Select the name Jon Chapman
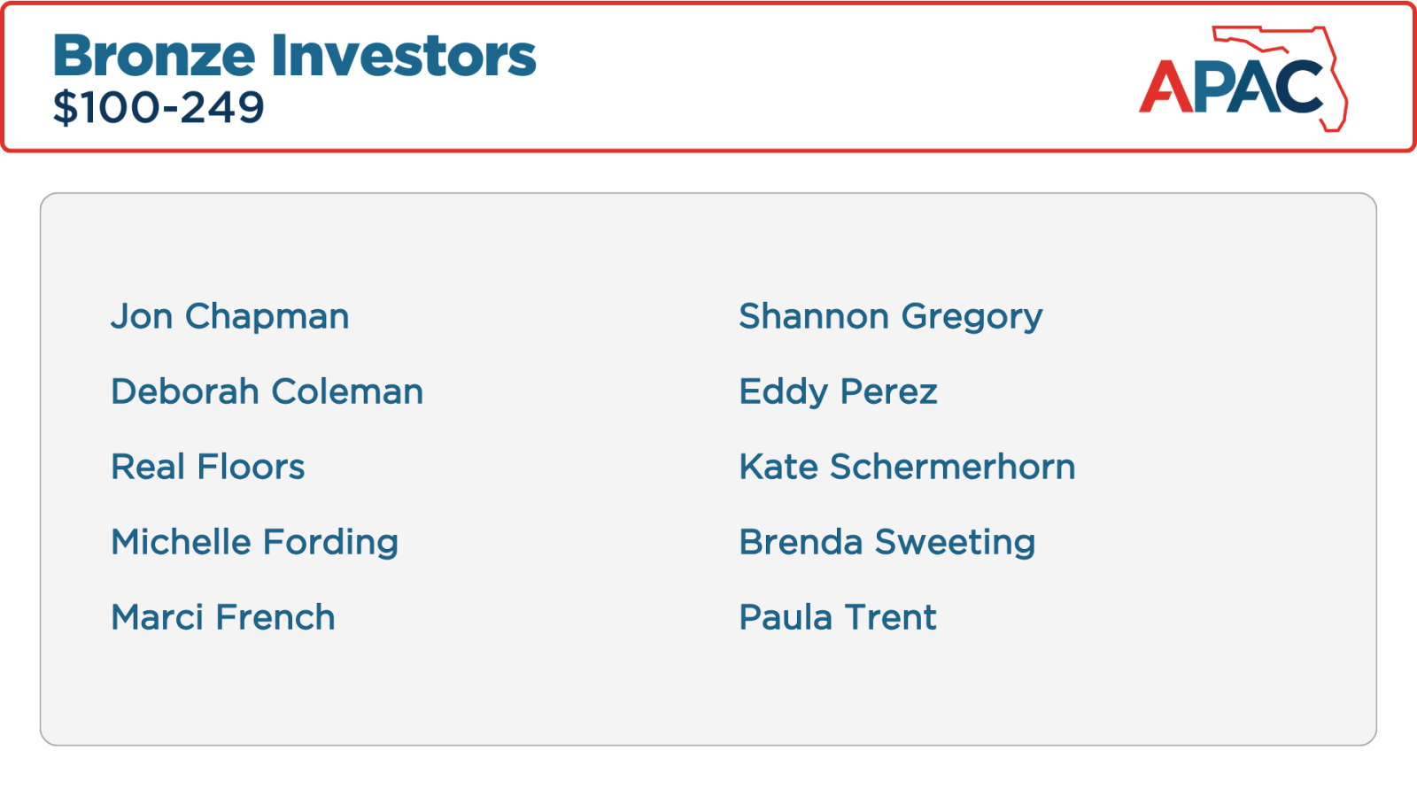1417x797 pixels. point(230,317)
